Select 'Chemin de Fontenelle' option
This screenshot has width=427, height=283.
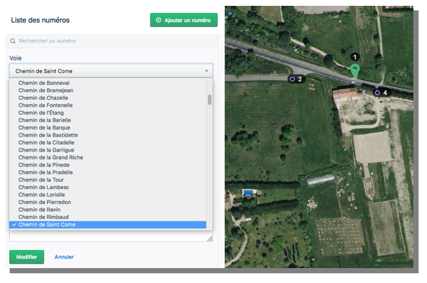point(45,105)
